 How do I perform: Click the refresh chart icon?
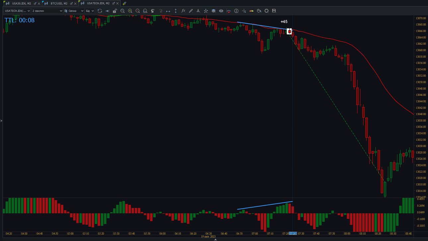(x=100, y=11)
